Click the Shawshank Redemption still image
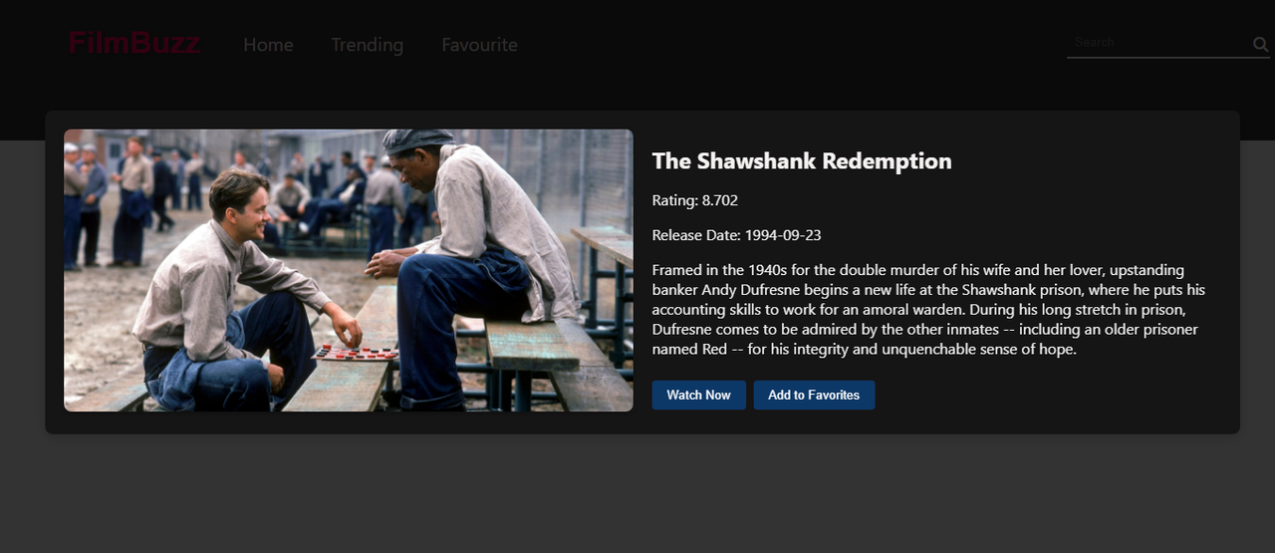 349,270
